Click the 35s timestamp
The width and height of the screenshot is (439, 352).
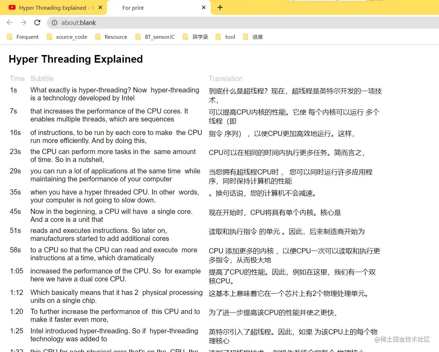click(15, 192)
